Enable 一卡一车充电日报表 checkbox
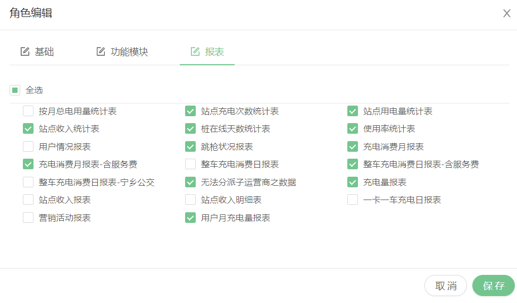517x303 pixels. tap(353, 200)
